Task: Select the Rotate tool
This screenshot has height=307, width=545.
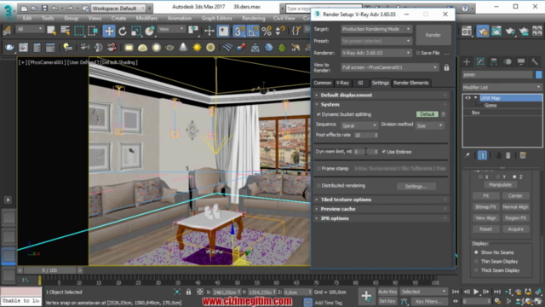Action: (123, 31)
